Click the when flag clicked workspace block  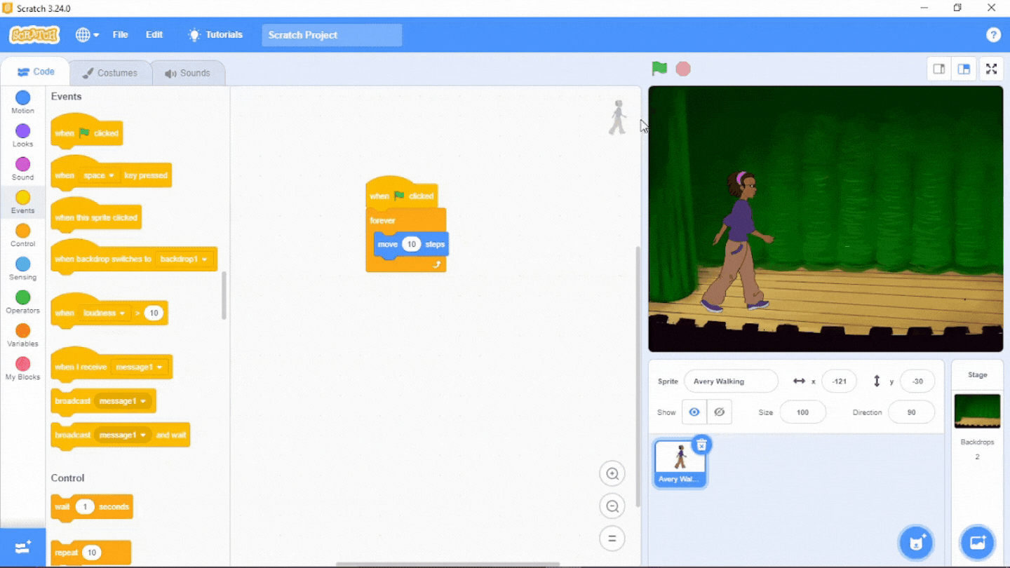click(401, 196)
